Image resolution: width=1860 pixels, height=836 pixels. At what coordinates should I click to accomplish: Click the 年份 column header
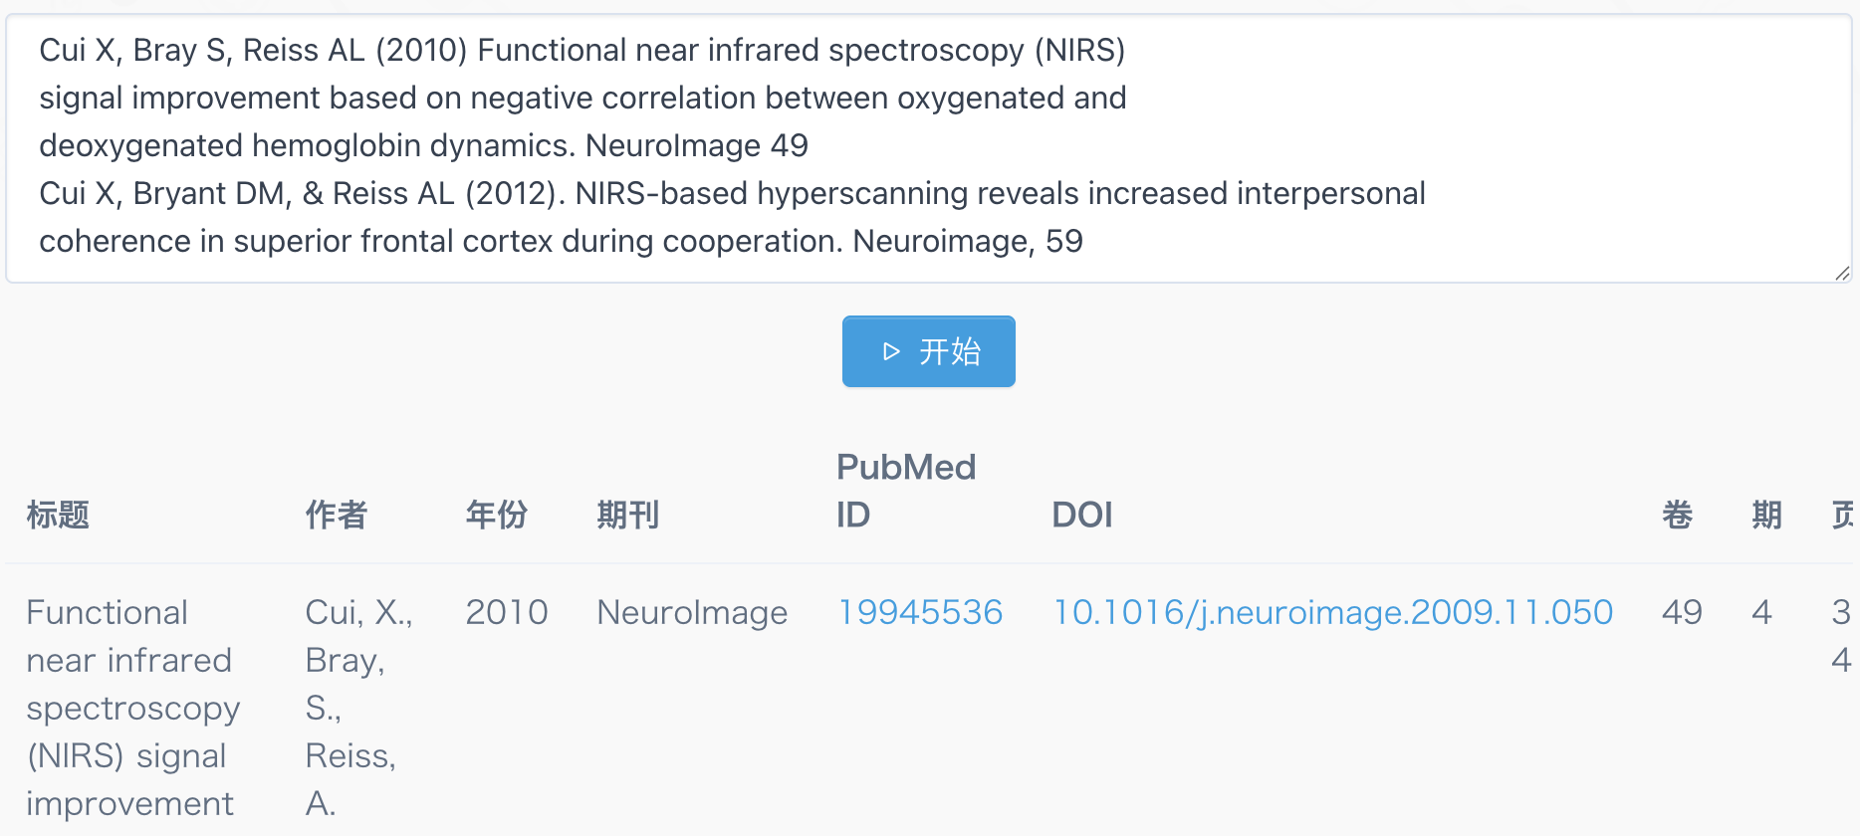[x=497, y=515]
